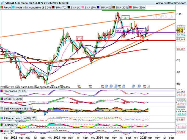Screen dimensions: 187x140
Task: Click the green 105,4 resistance level label
Action: click(125, 18)
